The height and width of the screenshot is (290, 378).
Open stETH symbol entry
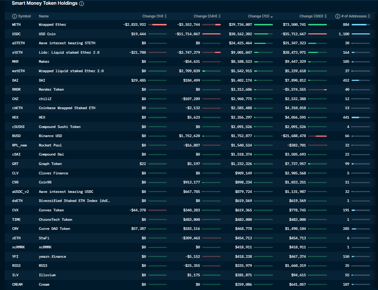coord(17,53)
